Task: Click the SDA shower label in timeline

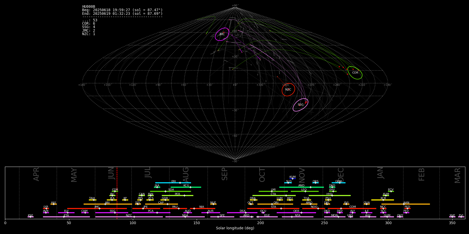Action: pyautogui.click(x=171, y=190)
